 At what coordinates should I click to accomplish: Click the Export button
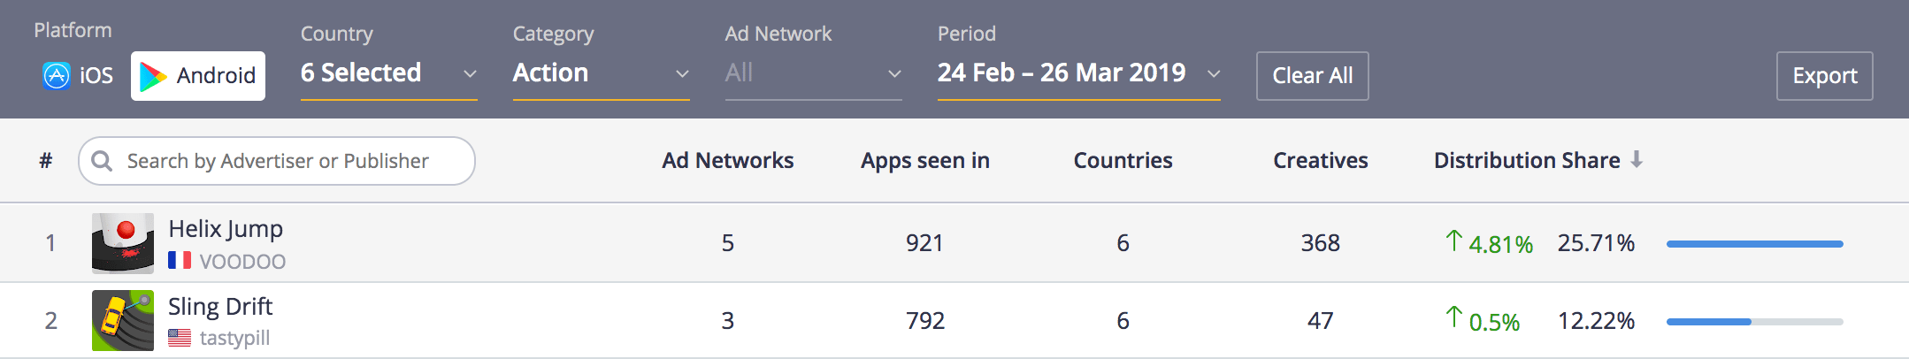(1825, 76)
